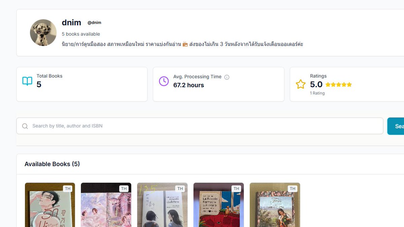Image resolution: width=404 pixels, height=227 pixels.
Task: Click the large star outline in Ratings card
Action: coord(300,84)
